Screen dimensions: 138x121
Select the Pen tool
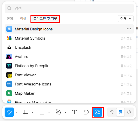point(58,112)
